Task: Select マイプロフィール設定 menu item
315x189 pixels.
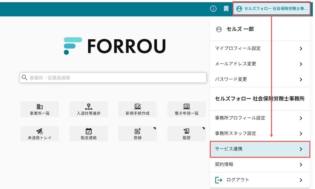Action: tap(260, 48)
